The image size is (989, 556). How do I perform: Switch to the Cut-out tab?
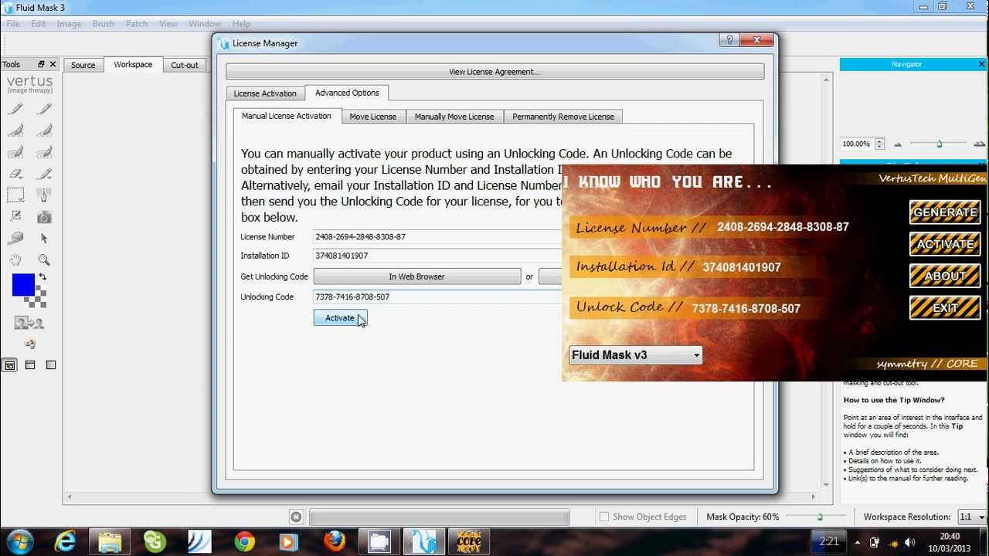click(x=185, y=65)
